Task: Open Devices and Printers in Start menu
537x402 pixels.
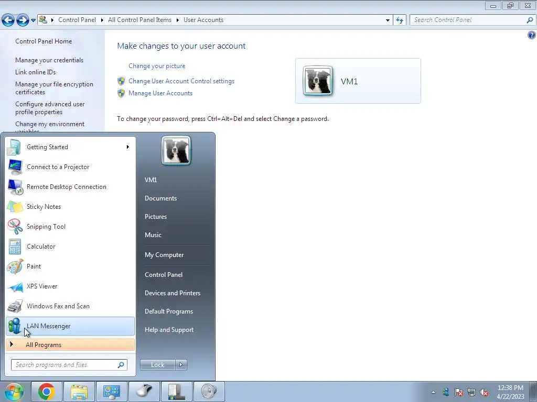Action: pyautogui.click(x=173, y=293)
